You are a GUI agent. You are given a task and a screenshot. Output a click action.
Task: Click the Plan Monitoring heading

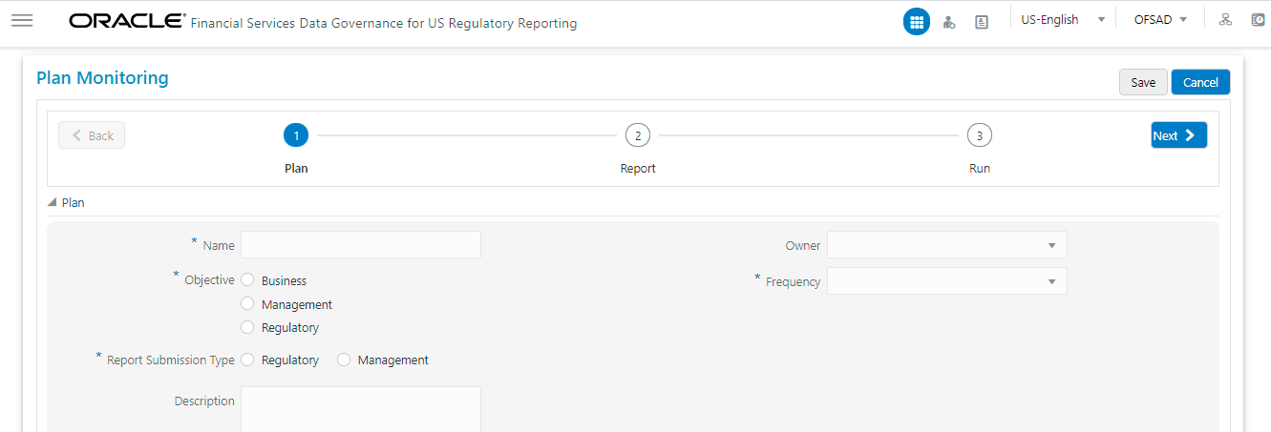point(102,78)
